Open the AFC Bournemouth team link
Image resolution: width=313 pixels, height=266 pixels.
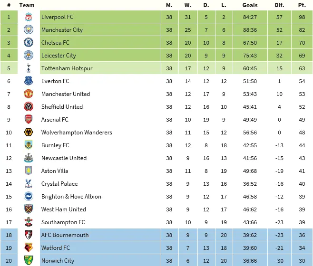[65, 235]
